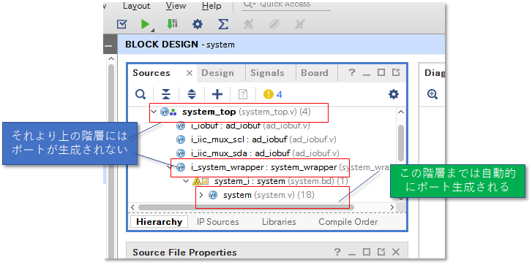Switch to the Board tab
This screenshot has width=532, height=265.
(315, 73)
